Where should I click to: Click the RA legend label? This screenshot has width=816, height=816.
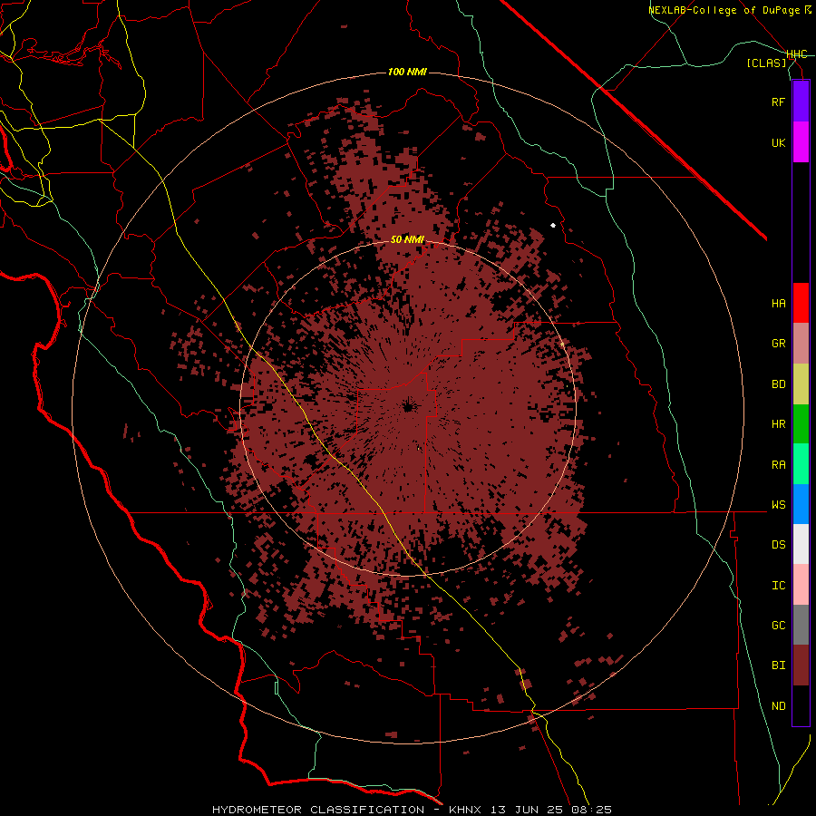pos(779,465)
